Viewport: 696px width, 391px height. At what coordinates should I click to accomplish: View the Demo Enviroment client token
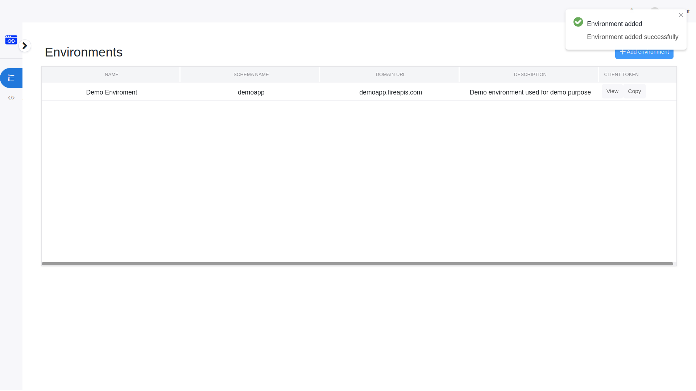tap(612, 91)
